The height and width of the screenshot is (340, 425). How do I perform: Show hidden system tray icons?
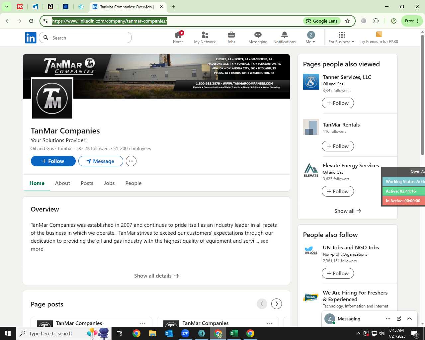click(358, 333)
